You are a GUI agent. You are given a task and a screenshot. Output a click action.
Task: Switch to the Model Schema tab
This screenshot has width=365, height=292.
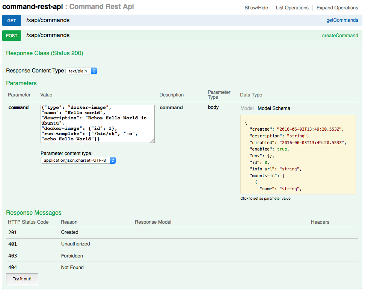[274, 108]
